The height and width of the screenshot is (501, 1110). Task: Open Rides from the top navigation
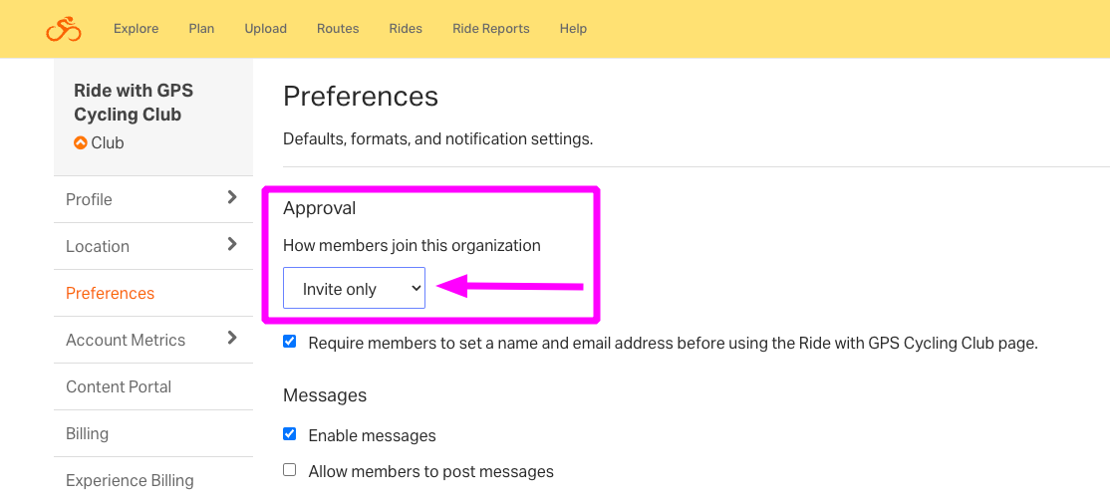[406, 29]
